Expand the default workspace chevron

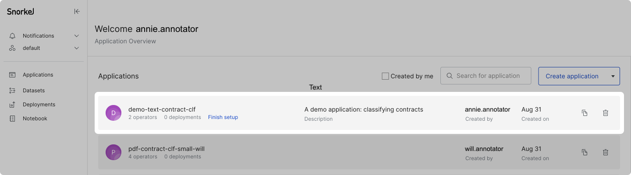pos(77,48)
